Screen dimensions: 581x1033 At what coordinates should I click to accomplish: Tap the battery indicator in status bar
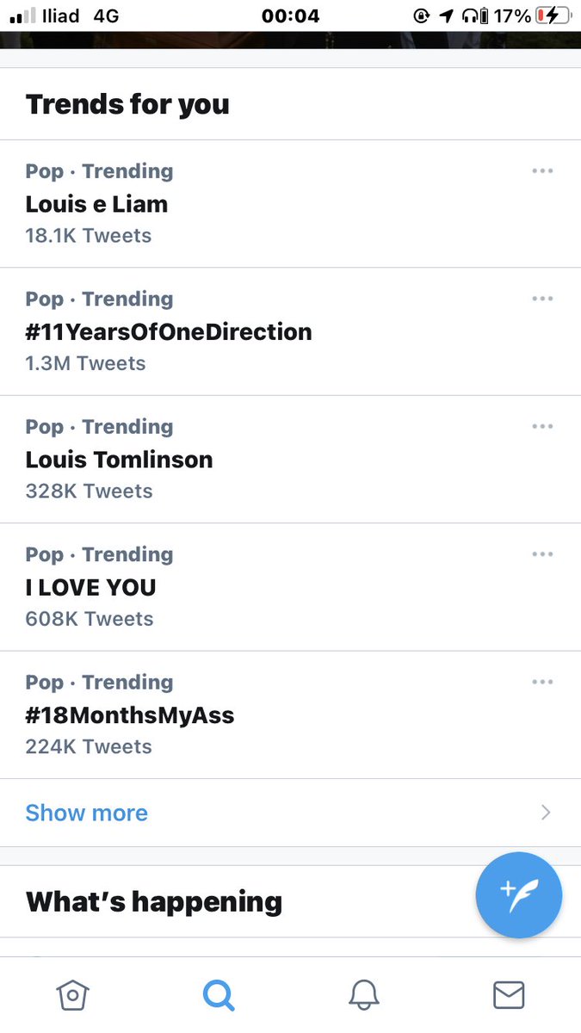(x=549, y=15)
